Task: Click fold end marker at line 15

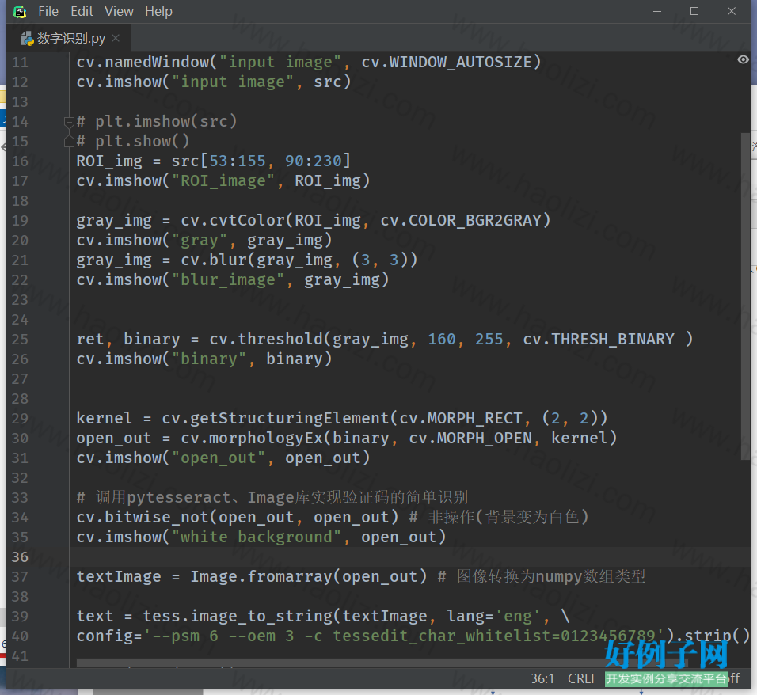Action: coord(69,142)
